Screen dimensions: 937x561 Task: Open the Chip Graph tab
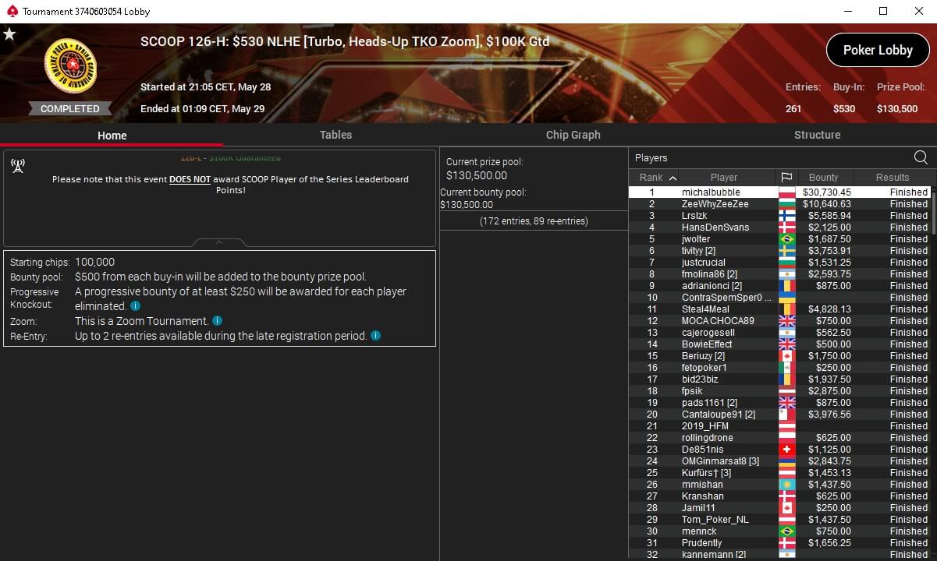[573, 135]
